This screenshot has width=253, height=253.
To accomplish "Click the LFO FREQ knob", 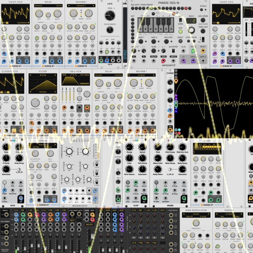I will (110, 15).
